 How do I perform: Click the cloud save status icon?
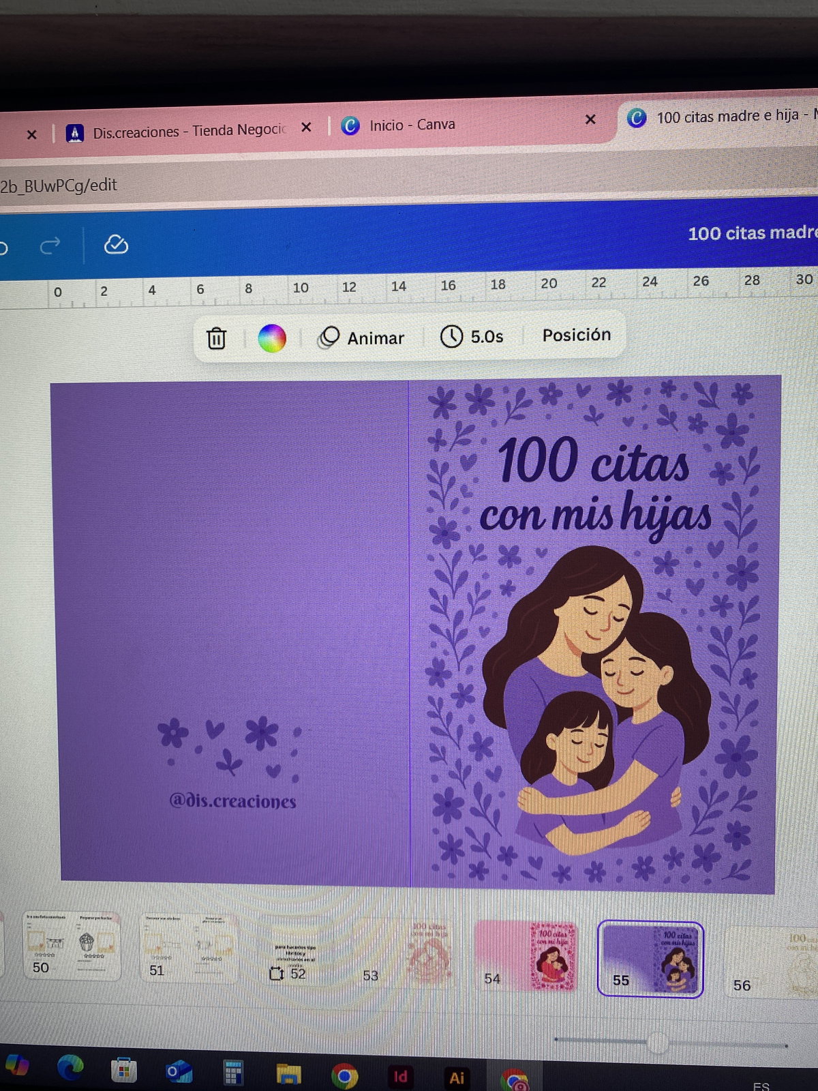pyautogui.click(x=116, y=245)
